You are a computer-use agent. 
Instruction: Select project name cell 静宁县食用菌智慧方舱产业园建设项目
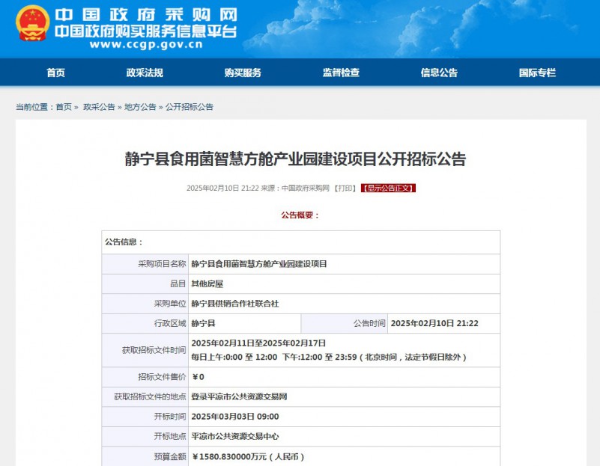click(259, 264)
